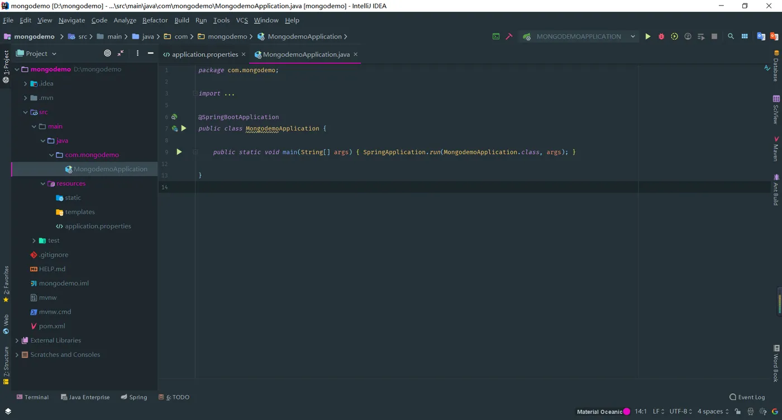This screenshot has width=782, height=420.
Task: Start debugging with the bug icon
Action: click(x=661, y=36)
